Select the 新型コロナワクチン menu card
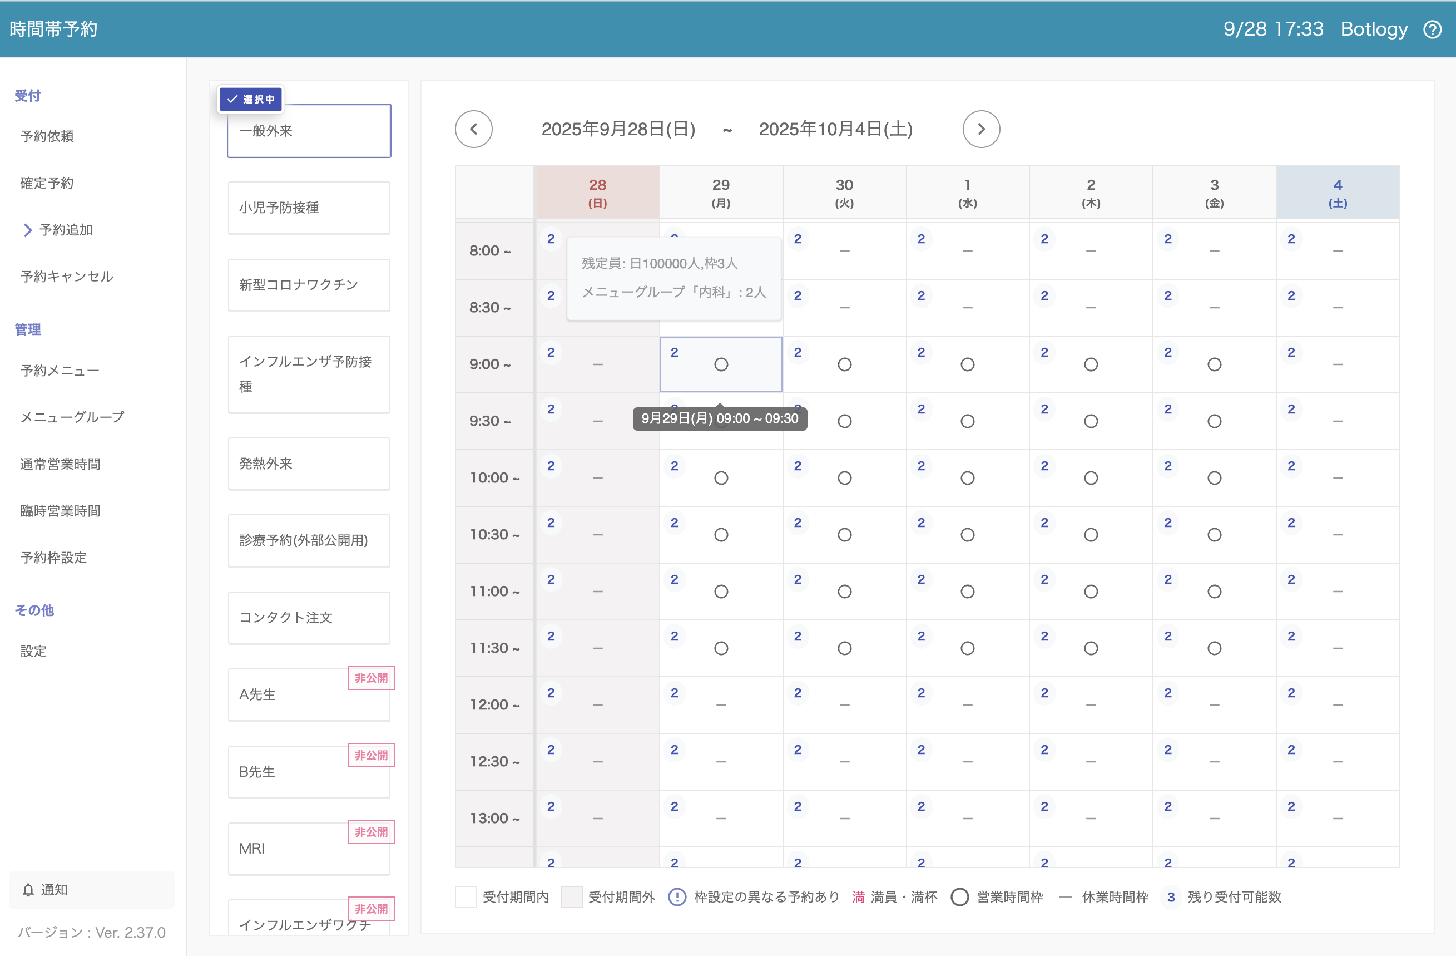The height and width of the screenshot is (956, 1456). click(309, 284)
